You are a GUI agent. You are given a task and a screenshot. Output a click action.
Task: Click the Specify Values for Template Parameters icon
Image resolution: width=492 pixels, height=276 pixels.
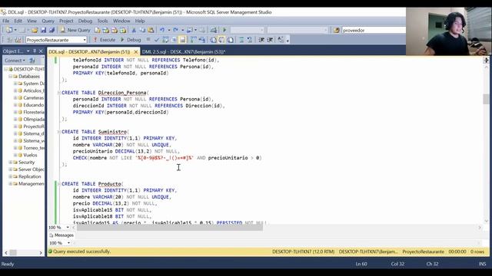click(x=281, y=40)
